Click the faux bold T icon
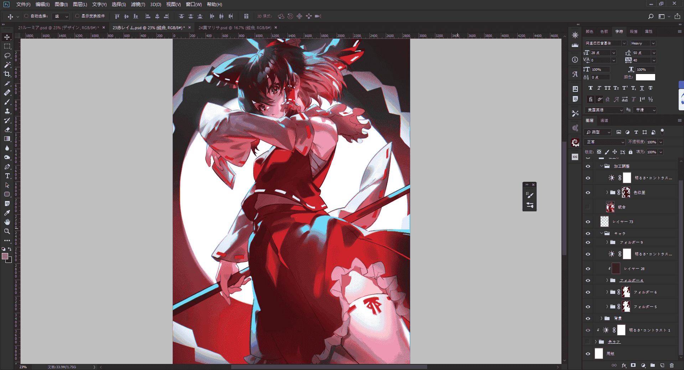This screenshot has height=370, width=684. tap(590, 88)
